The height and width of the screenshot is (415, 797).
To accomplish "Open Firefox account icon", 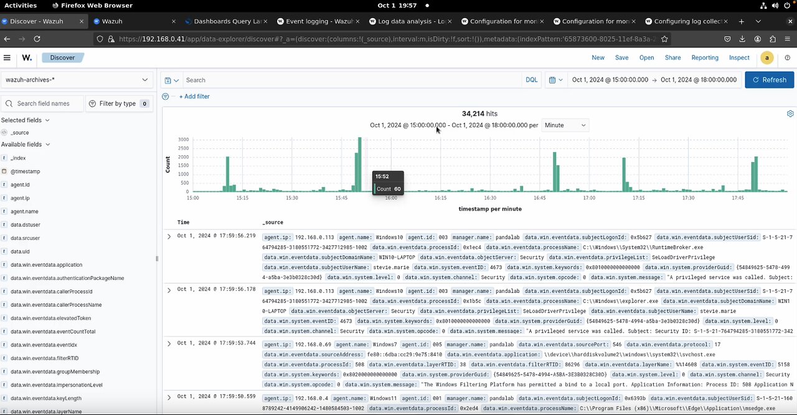I will [x=758, y=39].
